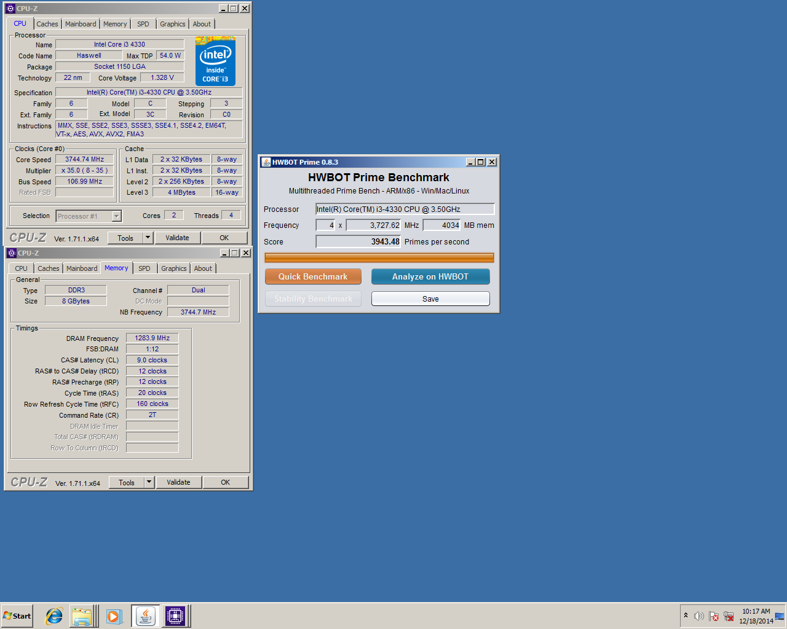Click the CPU-Z title icon of memory window
Screen dimensions: 787x629
(12, 253)
